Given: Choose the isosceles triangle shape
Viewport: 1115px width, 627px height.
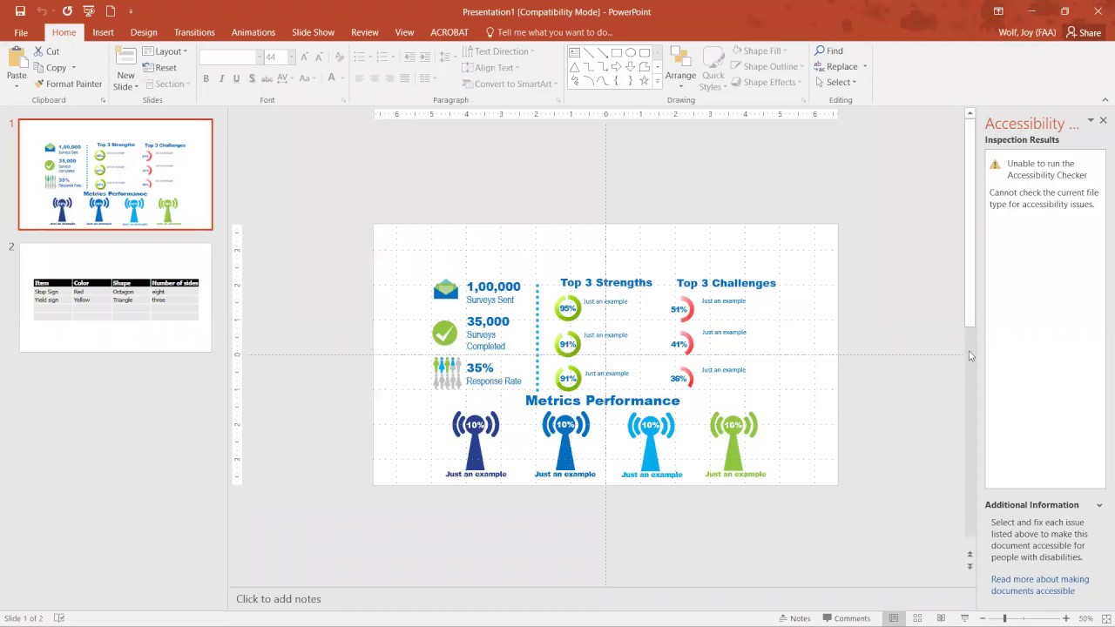Looking at the screenshot, I should click(575, 66).
